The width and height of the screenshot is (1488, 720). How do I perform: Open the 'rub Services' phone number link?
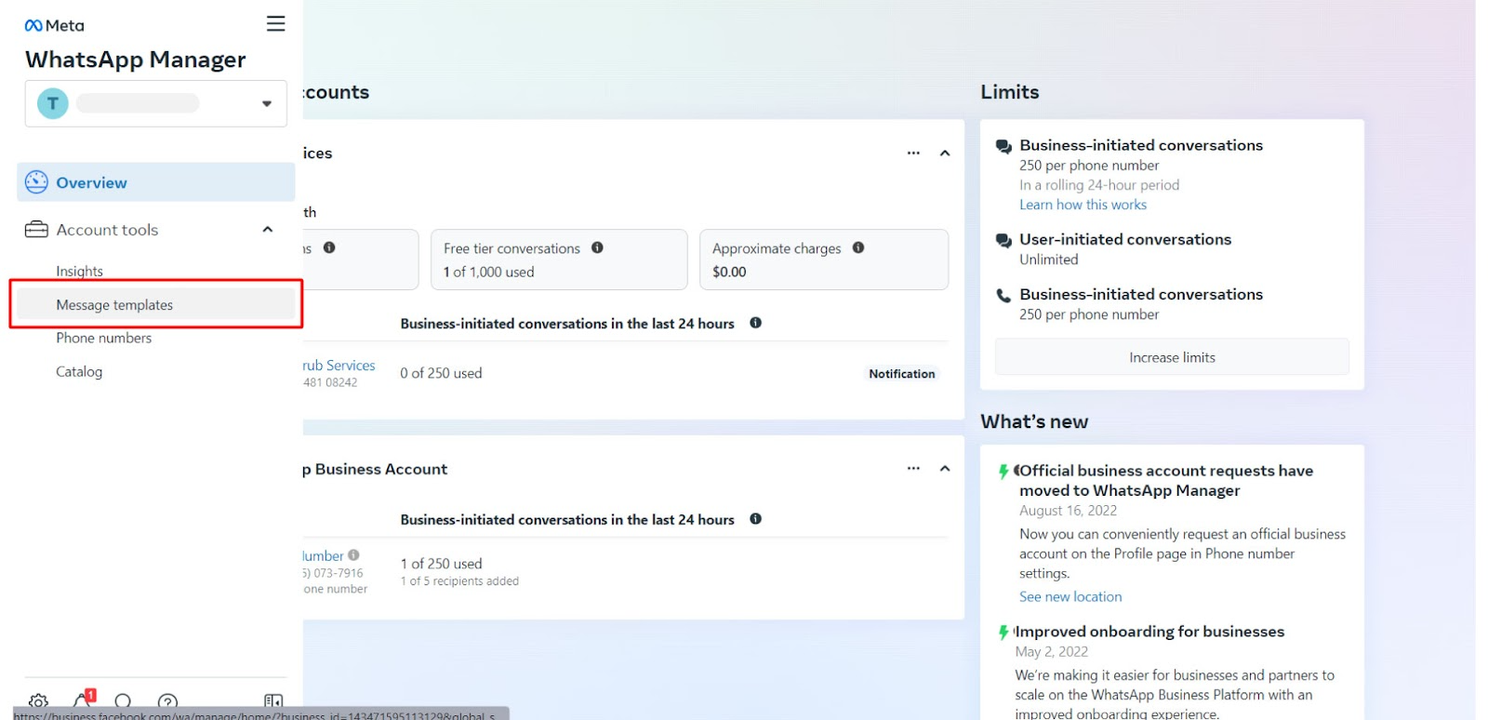[x=339, y=366]
